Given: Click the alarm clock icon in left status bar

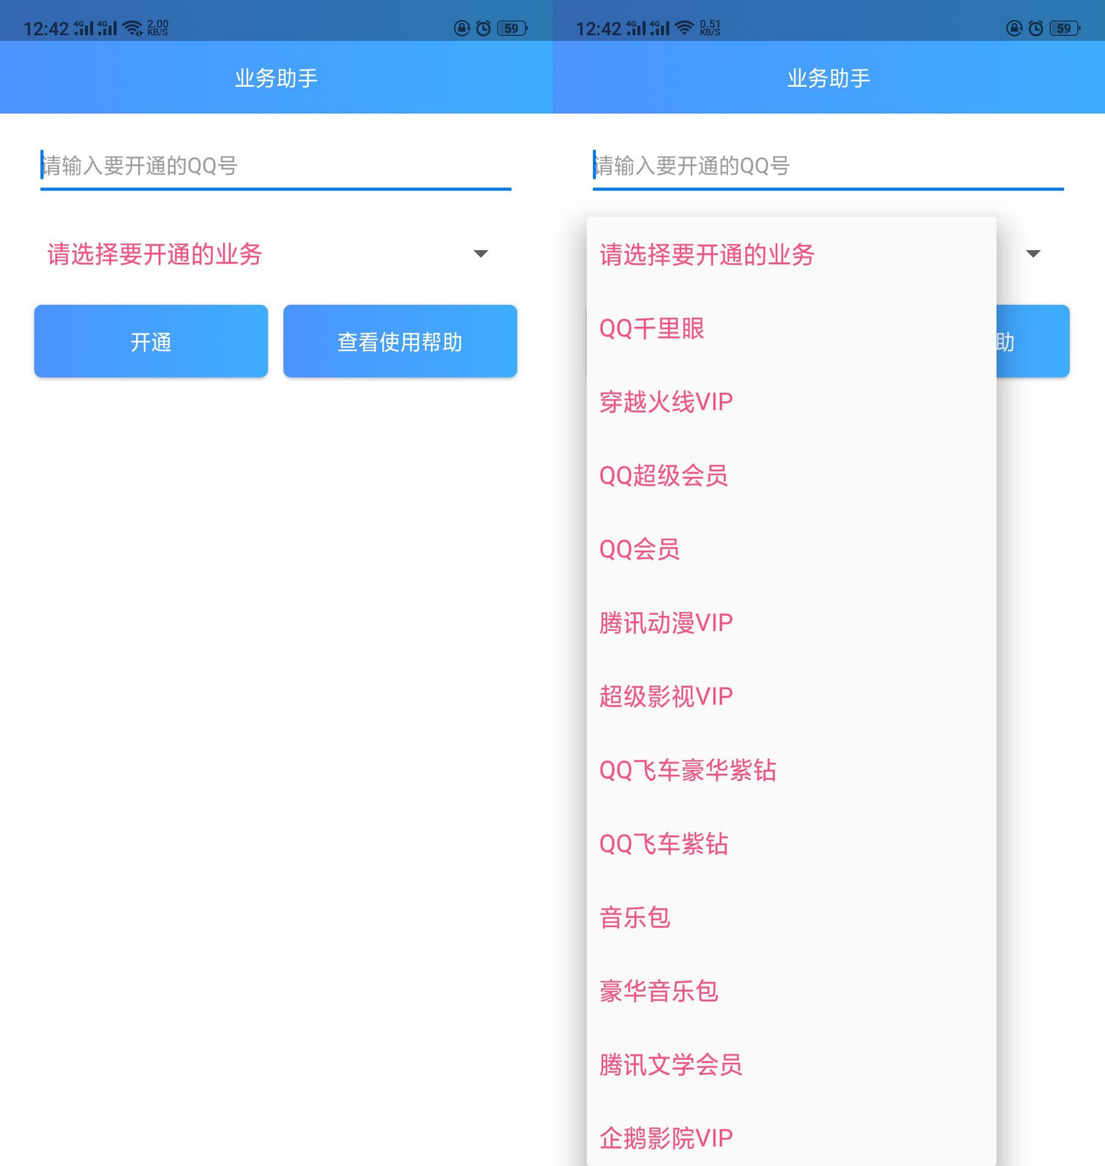Looking at the screenshot, I should coord(484,28).
